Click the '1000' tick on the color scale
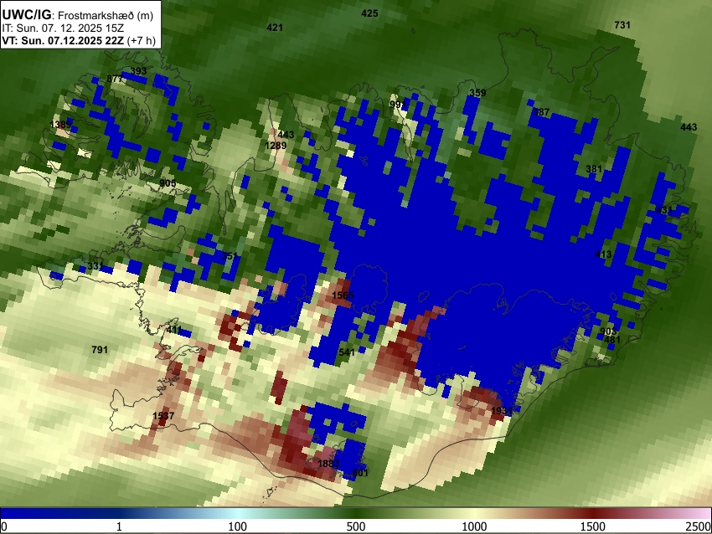This screenshot has height=534, width=712. click(474, 526)
